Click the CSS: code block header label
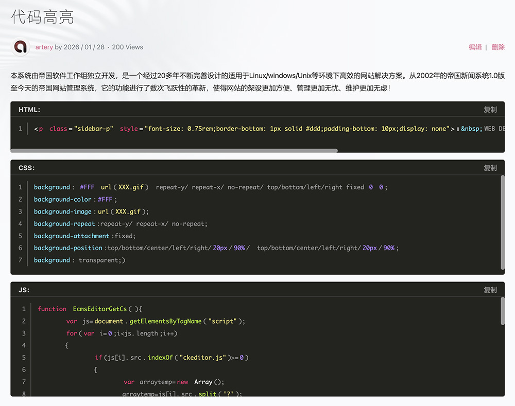This screenshot has height=406, width=515. (x=27, y=168)
